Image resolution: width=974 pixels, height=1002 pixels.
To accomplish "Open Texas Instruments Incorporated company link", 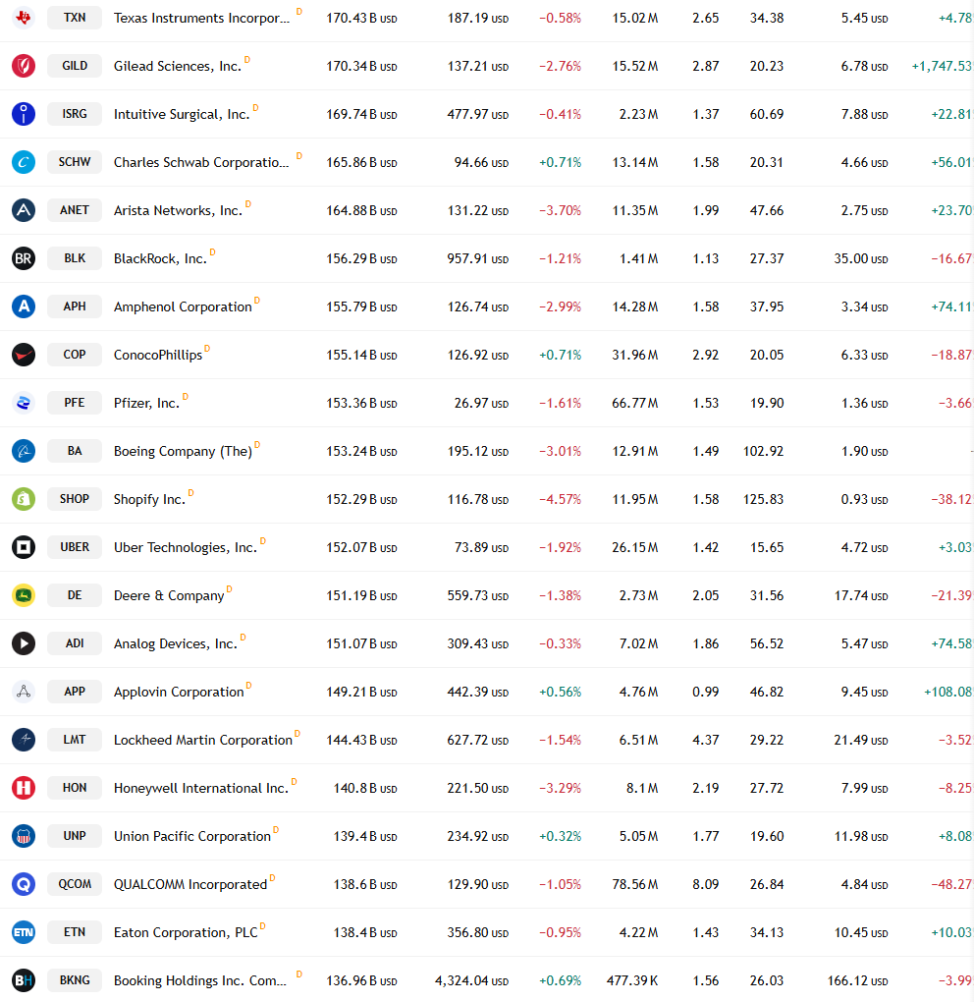I will click(x=202, y=18).
